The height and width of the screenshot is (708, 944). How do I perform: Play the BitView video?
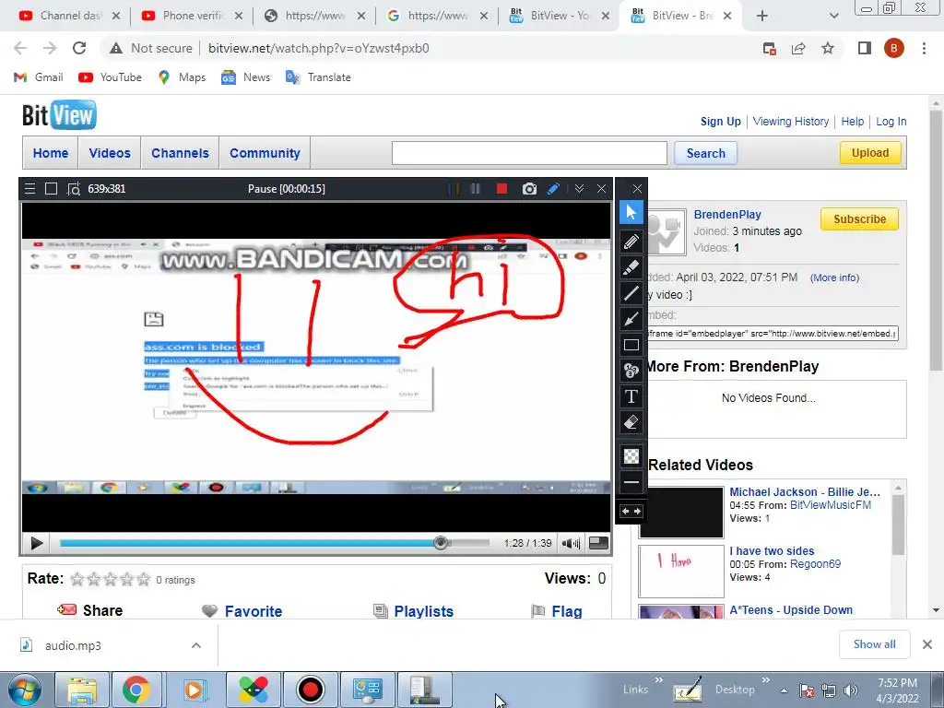tap(36, 544)
